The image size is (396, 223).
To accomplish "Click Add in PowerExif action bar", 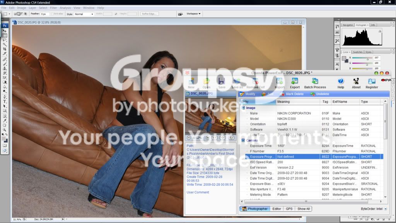I will point(268,94).
